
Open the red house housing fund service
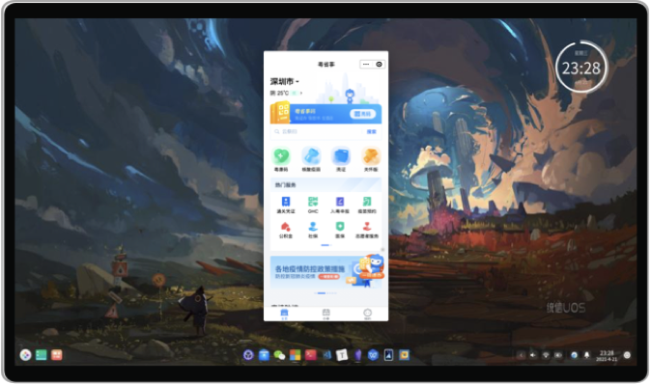(x=286, y=227)
